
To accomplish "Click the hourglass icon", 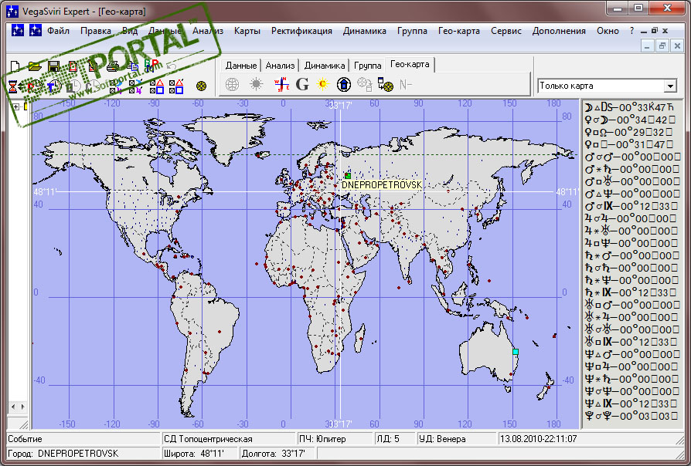I will point(13,86).
